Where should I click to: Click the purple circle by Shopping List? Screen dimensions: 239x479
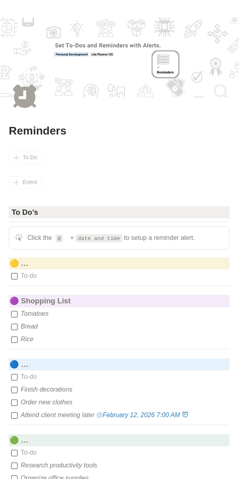tap(14, 301)
